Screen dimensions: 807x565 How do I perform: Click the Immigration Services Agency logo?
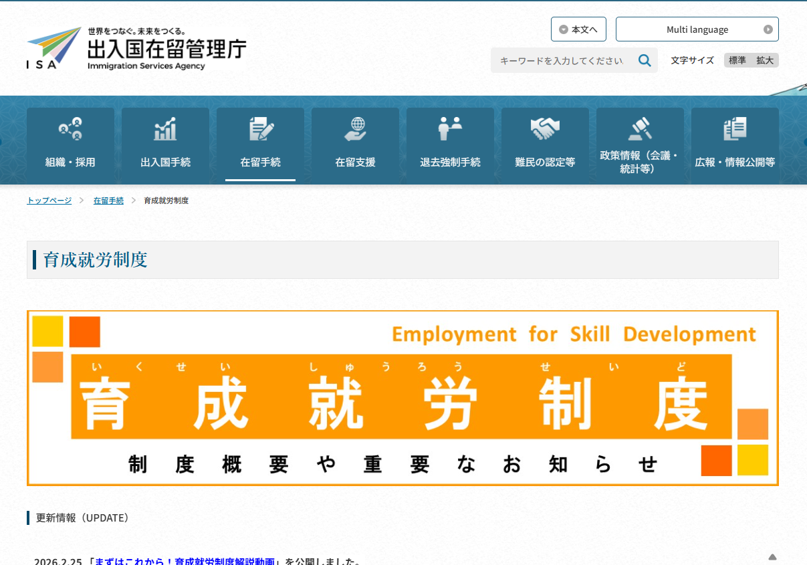(x=137, y=49)
